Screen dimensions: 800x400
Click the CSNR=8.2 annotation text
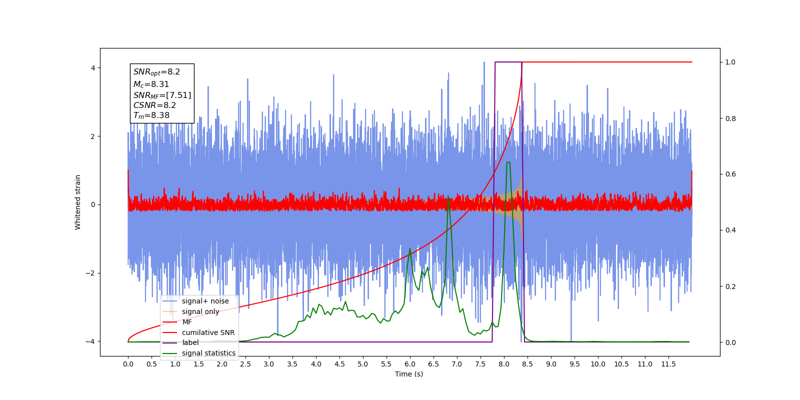(154, 105)
